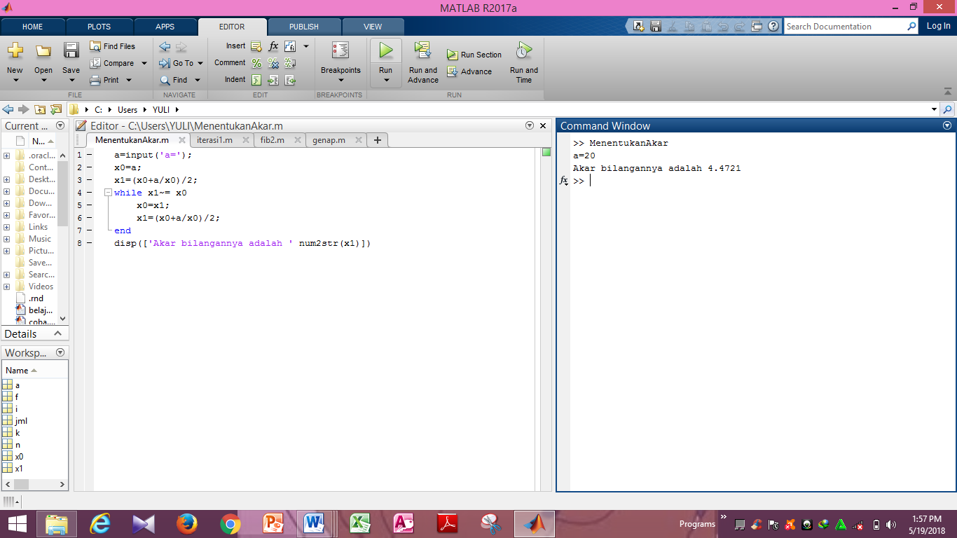Open the iterasi1.m editor tab
This screenshot has height=538, width=957.
pos(214,140)
